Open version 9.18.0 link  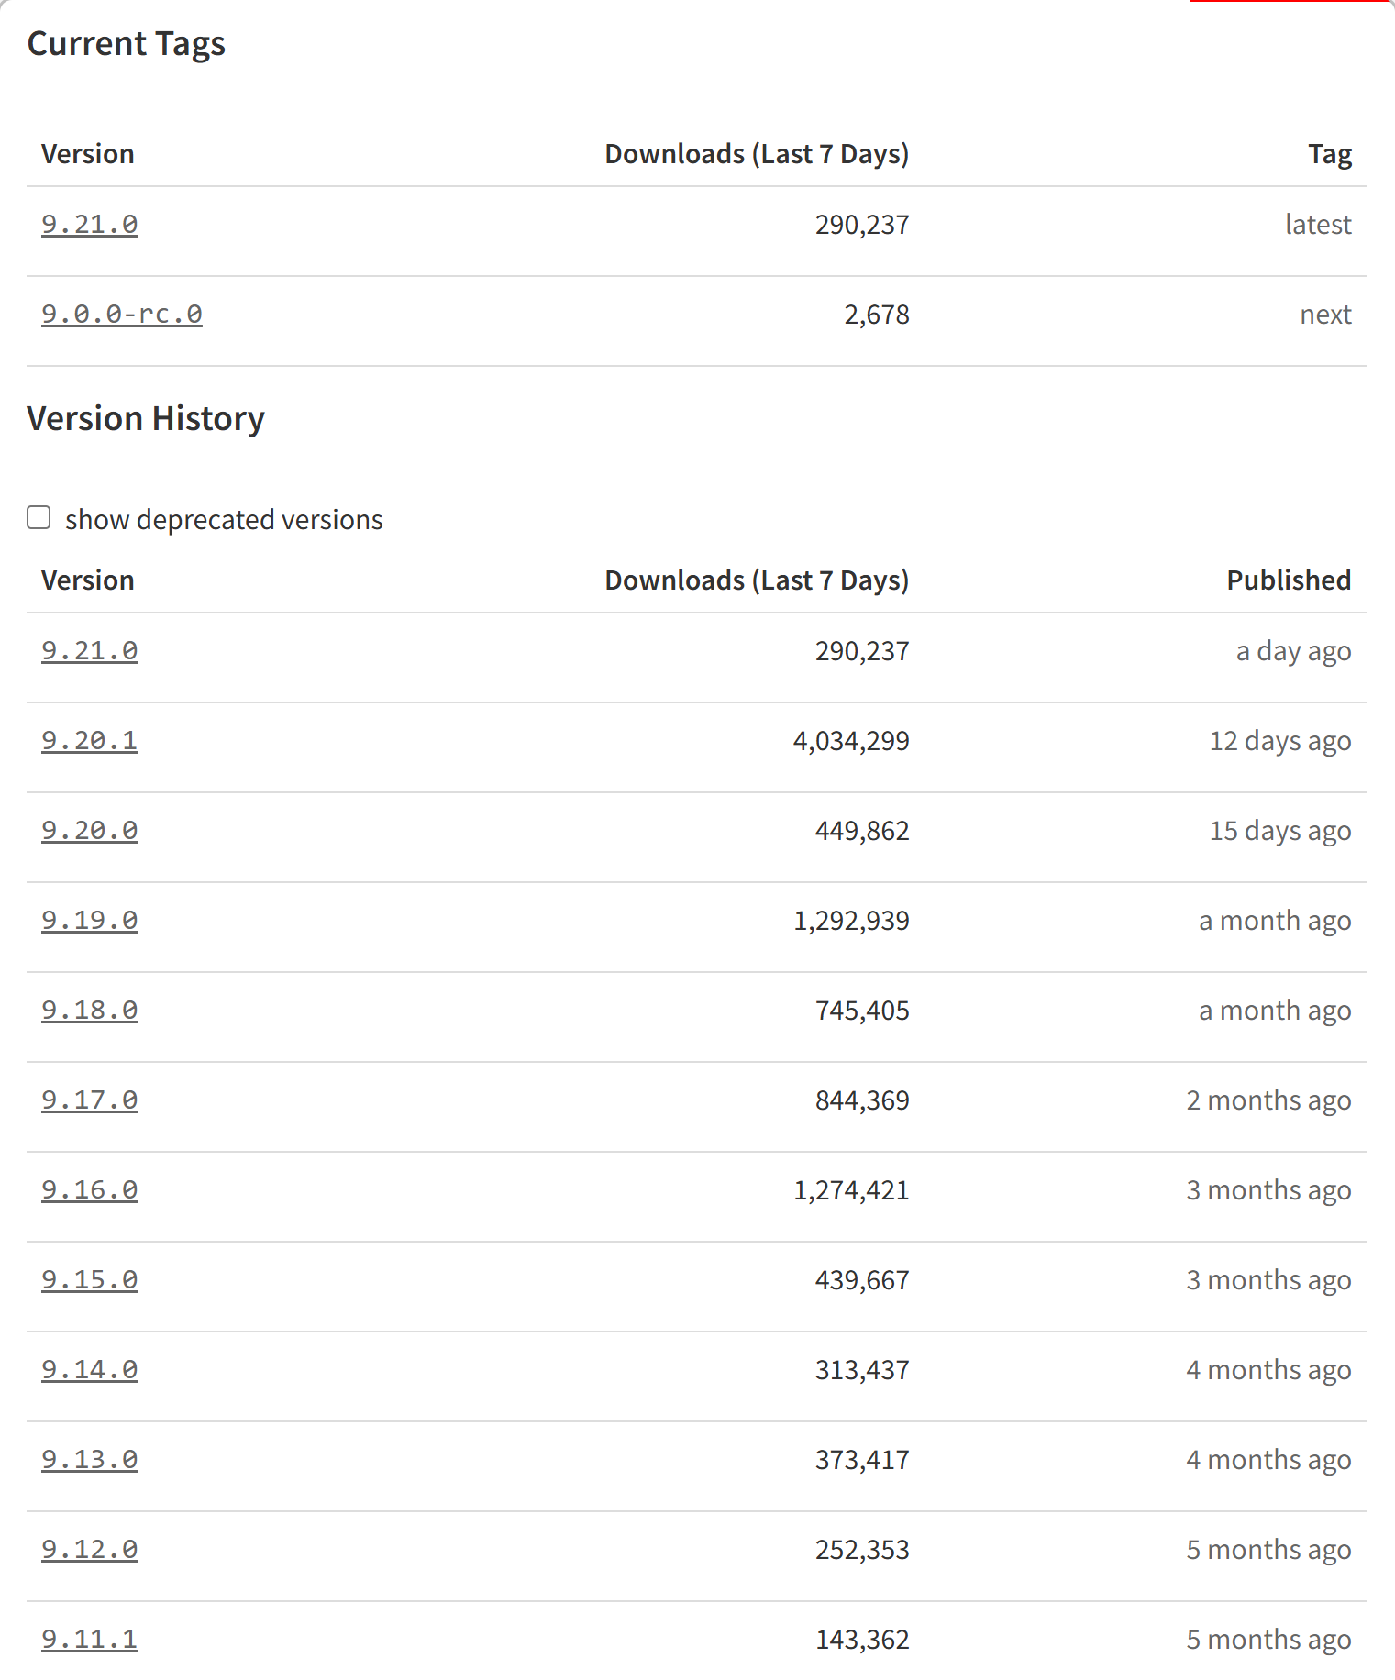(x=90, y=1011)
